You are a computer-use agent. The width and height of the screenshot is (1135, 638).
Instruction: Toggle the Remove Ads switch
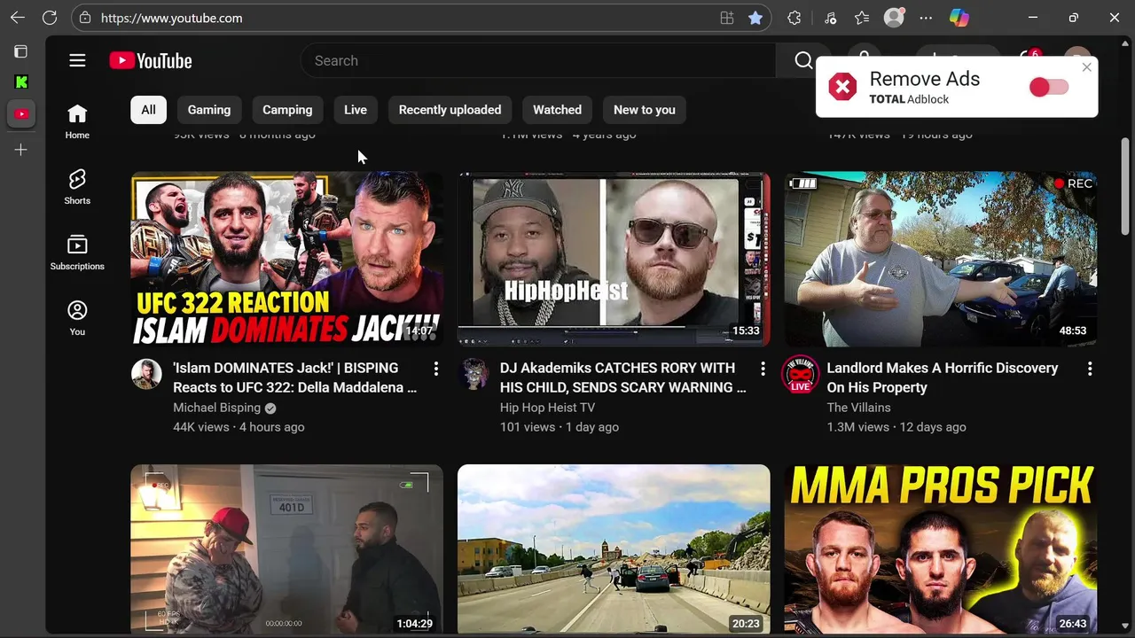[1049, 87]
